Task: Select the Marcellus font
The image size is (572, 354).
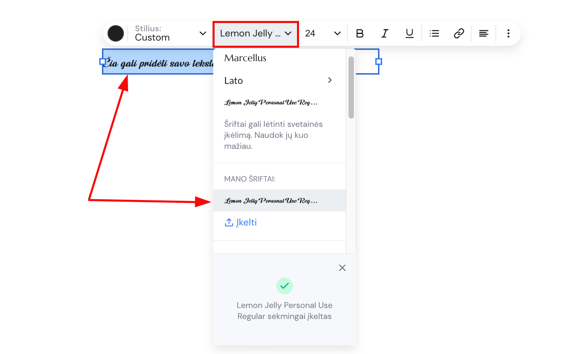Action: click(245, 58)
